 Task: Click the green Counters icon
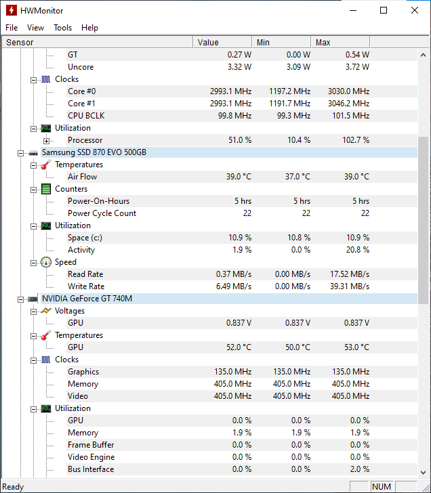[x=46, y=189]
